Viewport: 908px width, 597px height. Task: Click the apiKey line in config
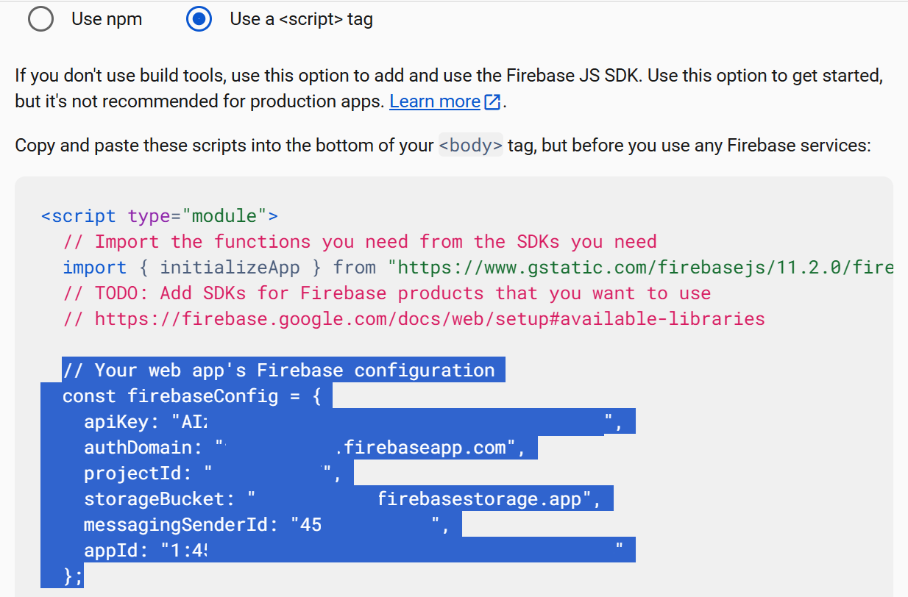pyautogui.click(x=355, y=422)
